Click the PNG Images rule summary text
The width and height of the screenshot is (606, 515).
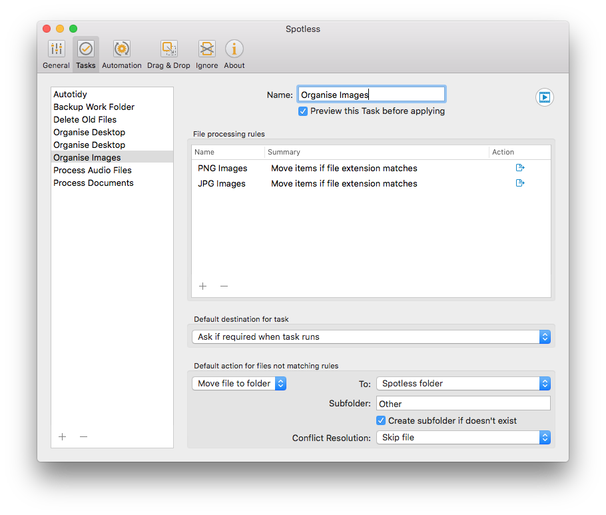tap(344, 168)
